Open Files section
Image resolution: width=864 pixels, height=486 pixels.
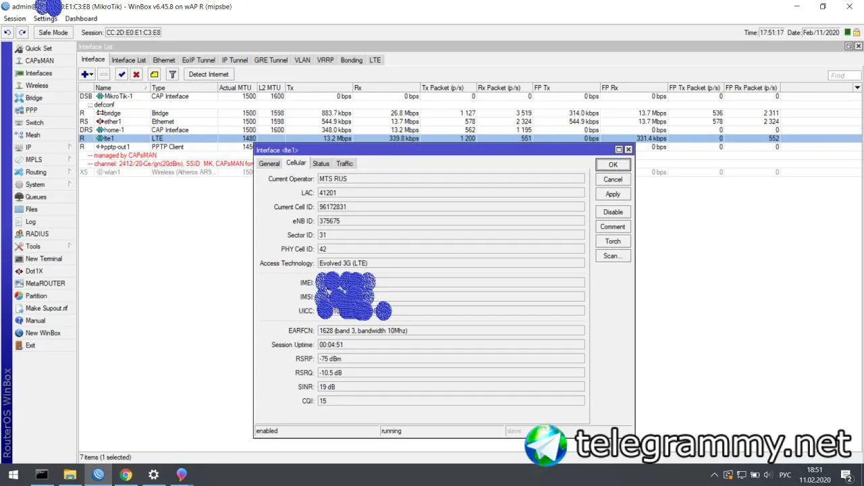click(x=32, y=209)
